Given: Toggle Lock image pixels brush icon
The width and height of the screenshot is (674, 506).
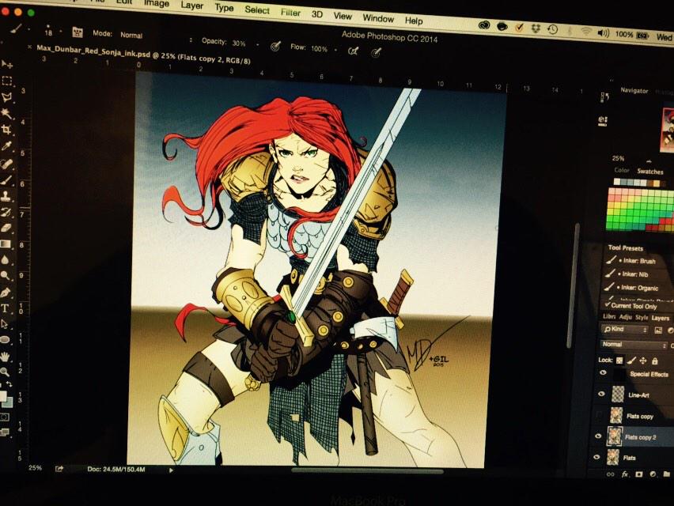Looking at the screenshot, I should 631,361.
